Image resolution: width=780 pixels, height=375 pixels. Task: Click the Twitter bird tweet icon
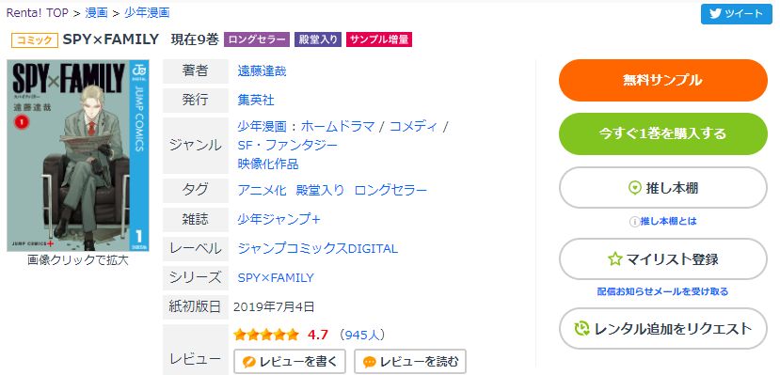pyautogui.click(x=715, y=14)
